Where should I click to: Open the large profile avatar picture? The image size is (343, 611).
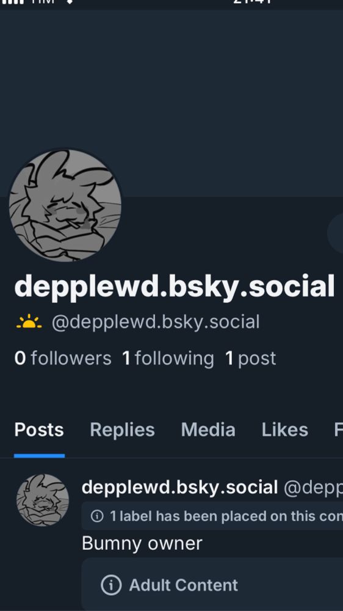click(65, 205)
